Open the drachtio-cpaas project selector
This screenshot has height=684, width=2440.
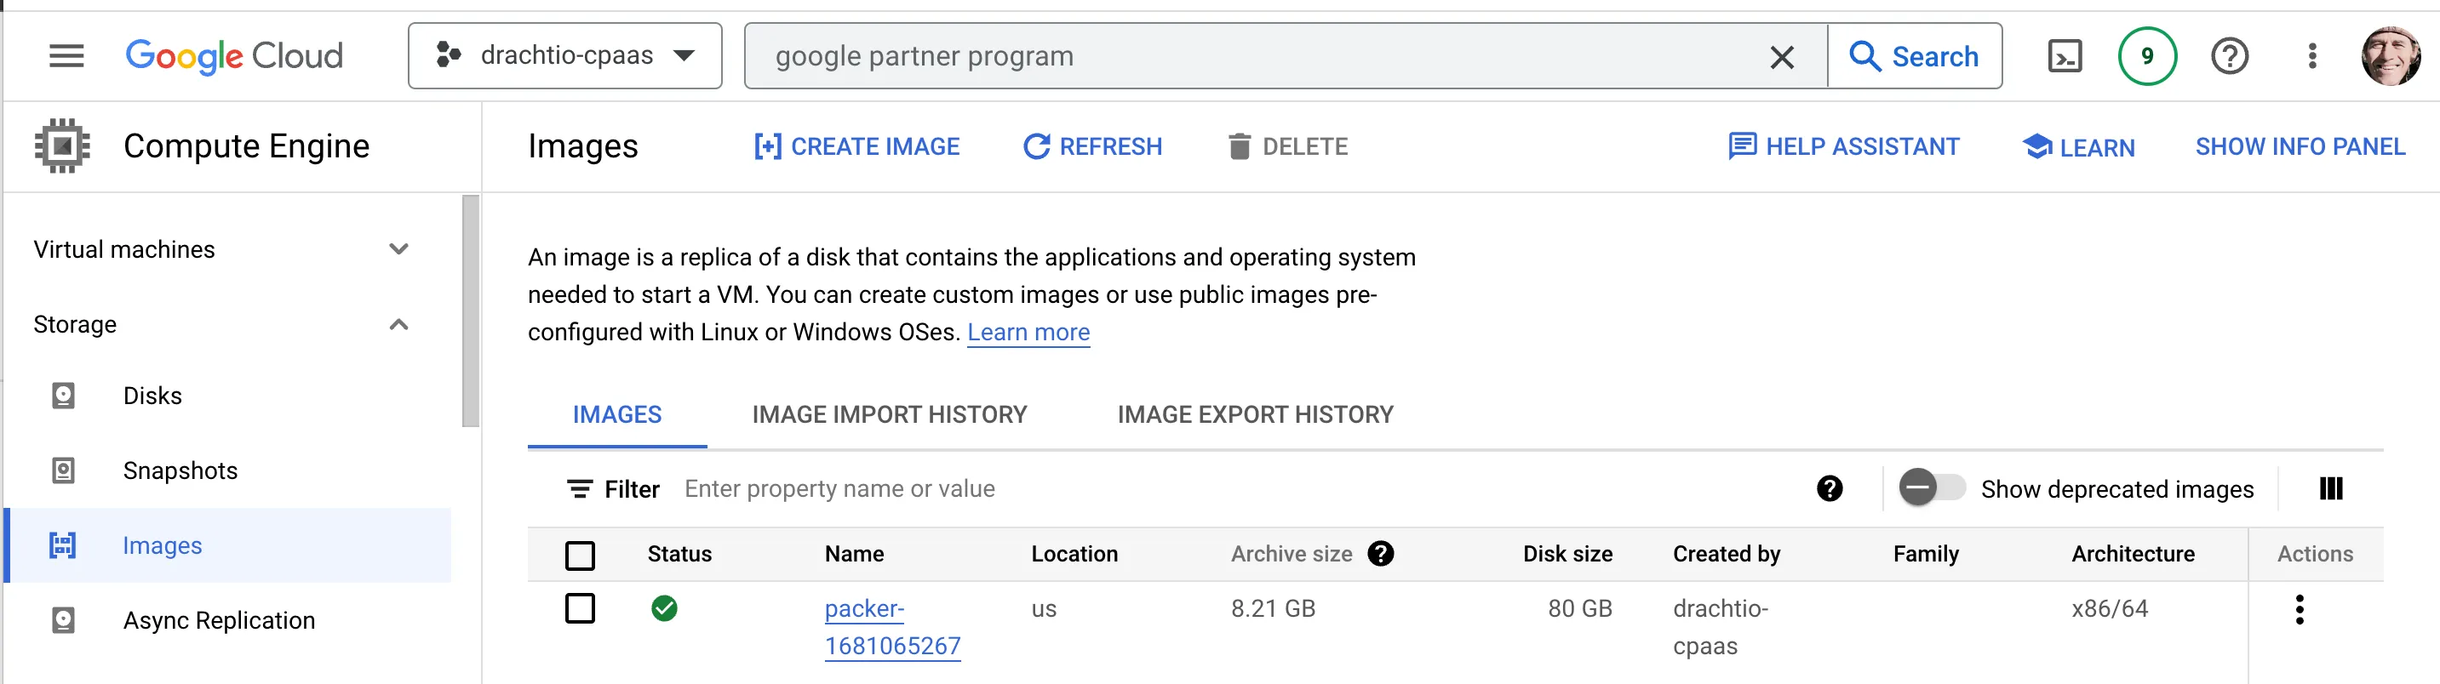click(564, 56)
